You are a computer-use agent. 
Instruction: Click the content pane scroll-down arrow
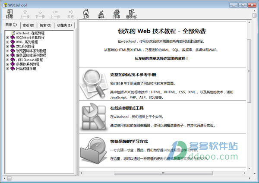pyautogui.click(x=249, y=168)
